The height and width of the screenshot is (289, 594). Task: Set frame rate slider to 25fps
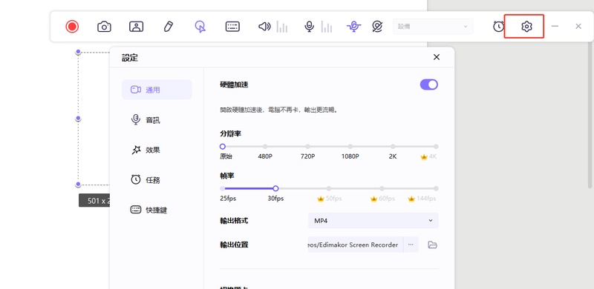(x=222, y=188)
